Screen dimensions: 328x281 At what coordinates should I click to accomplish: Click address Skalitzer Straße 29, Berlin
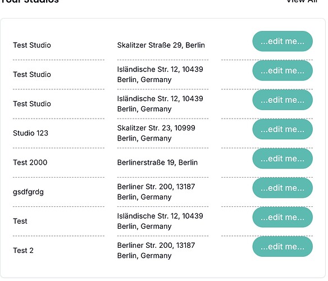(161, 45)
